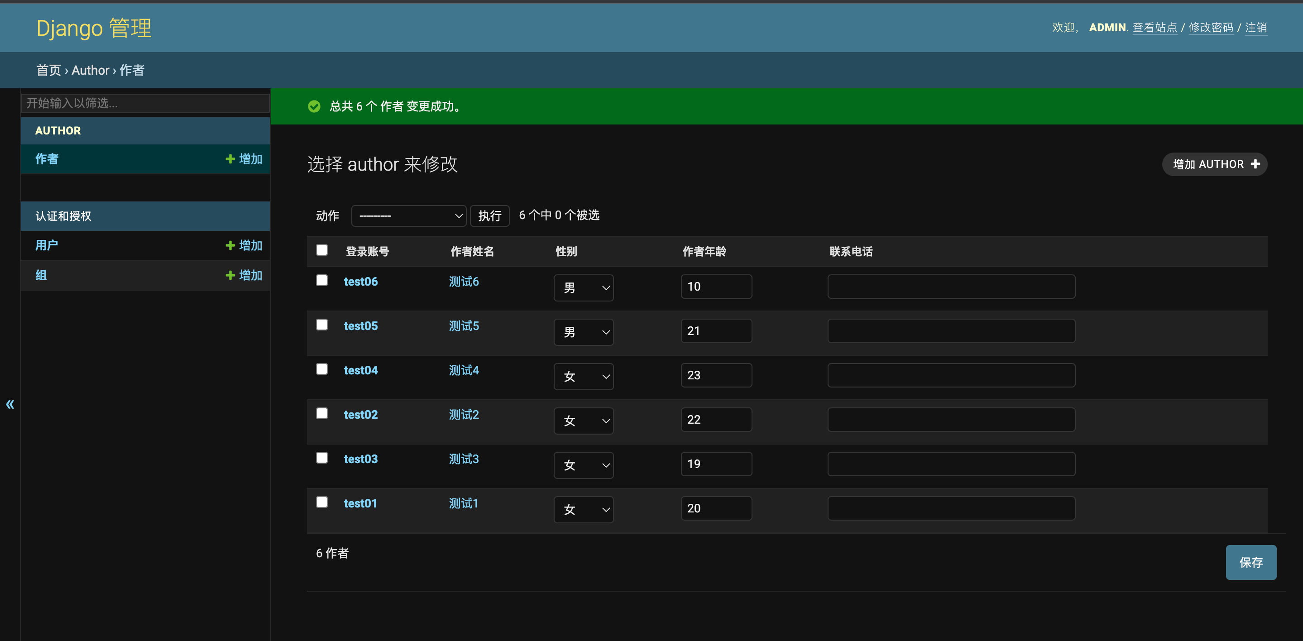Click the green success checkmark icon

point(314,106)
